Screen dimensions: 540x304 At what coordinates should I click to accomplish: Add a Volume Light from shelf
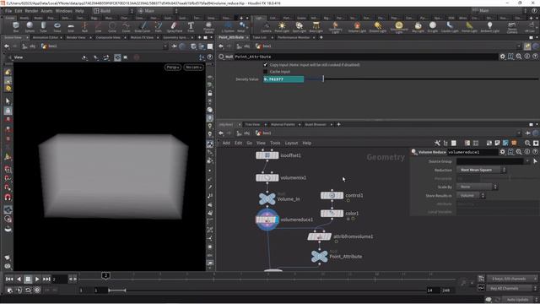(x=357, y=26)
